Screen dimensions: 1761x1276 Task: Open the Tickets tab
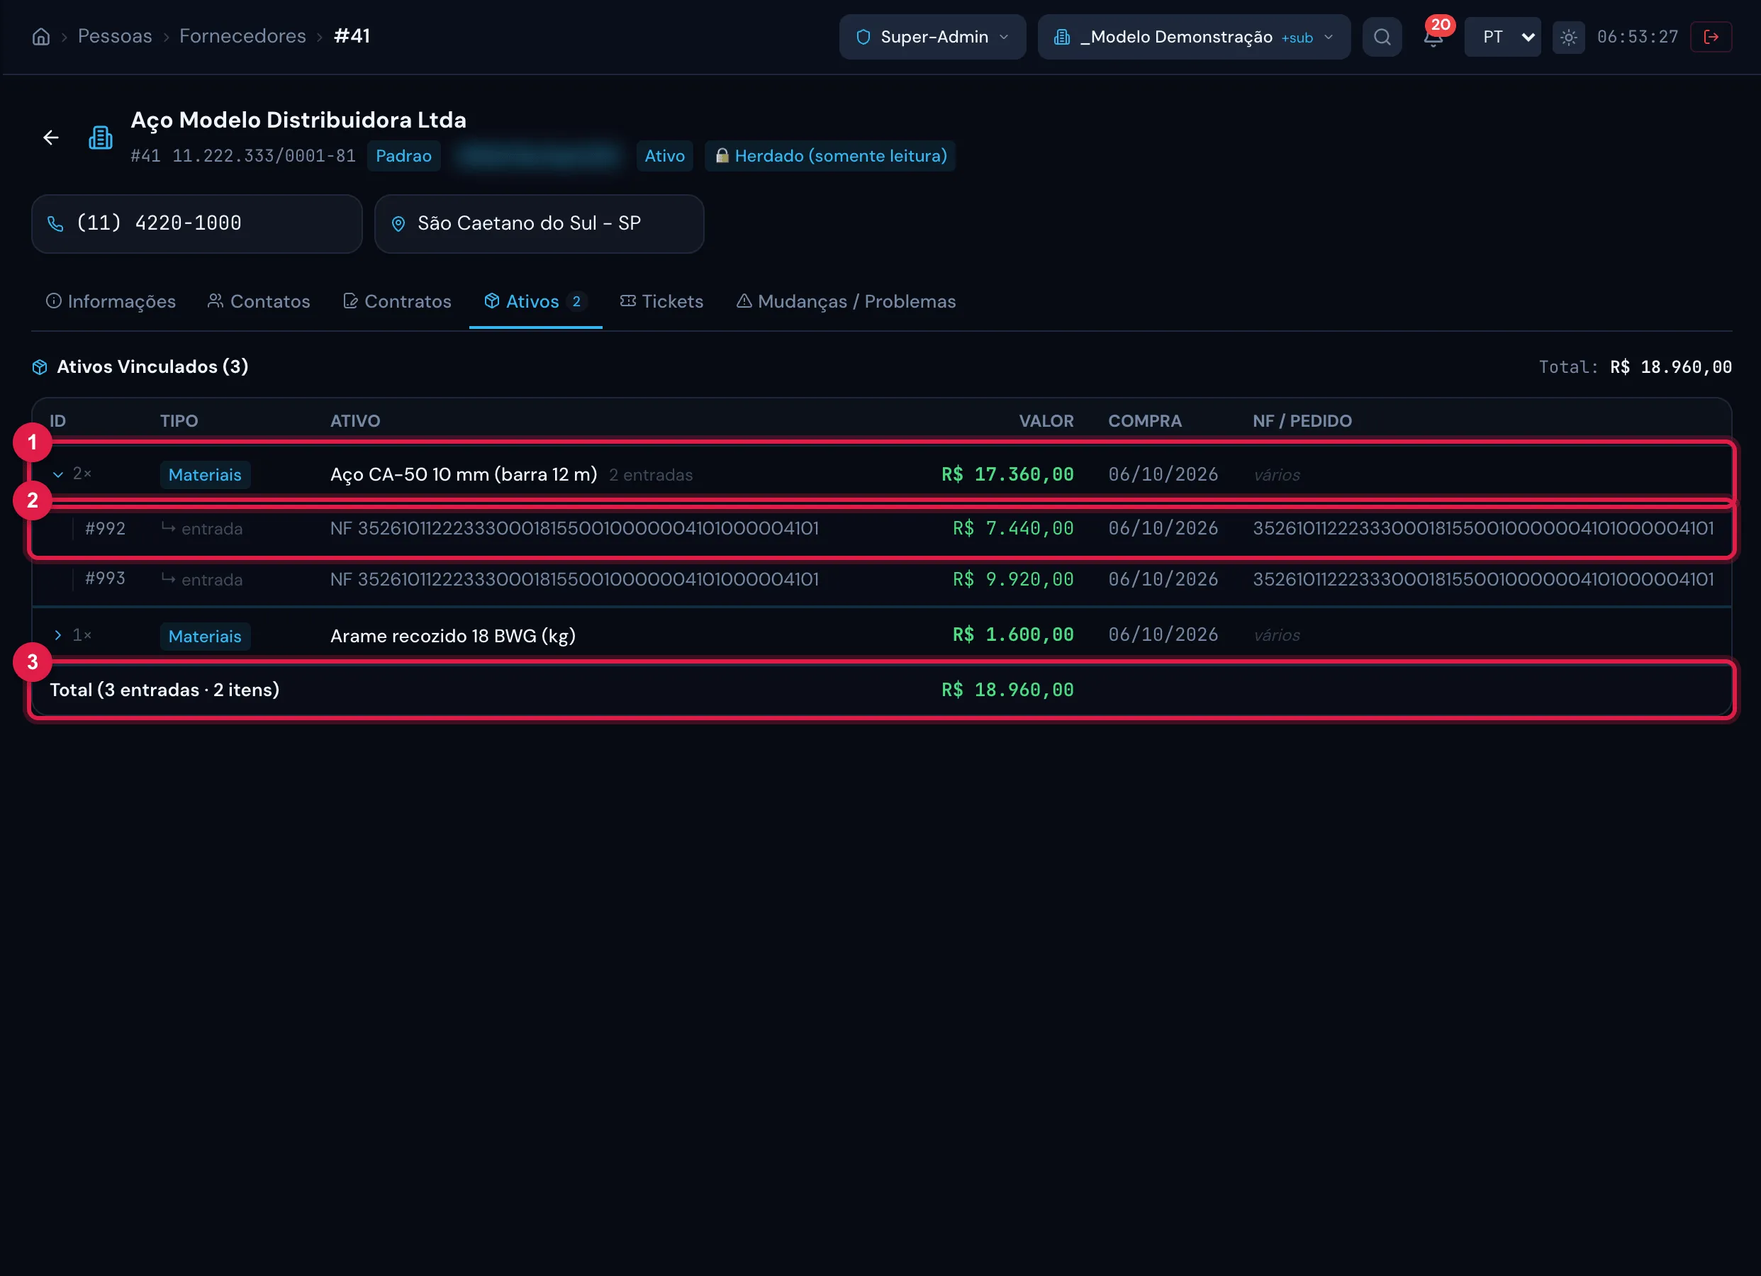click(661, 301)
